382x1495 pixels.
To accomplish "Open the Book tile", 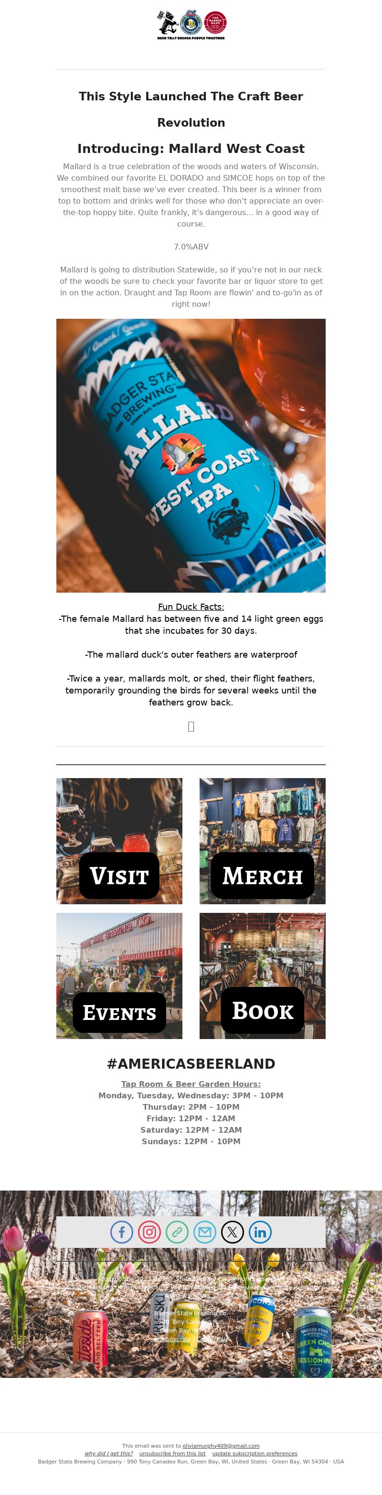I will [263, 975].
